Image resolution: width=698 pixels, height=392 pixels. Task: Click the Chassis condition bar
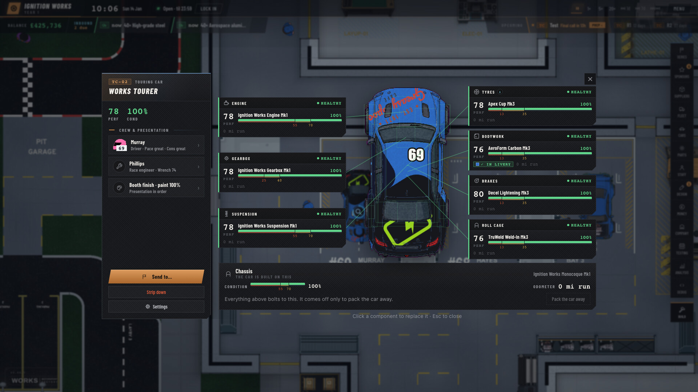278,284
